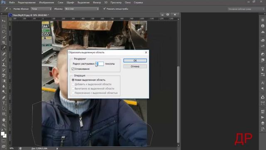Click the Отмена button
The width and height of the screenshot is (266, 150).
tap(135, 67)
